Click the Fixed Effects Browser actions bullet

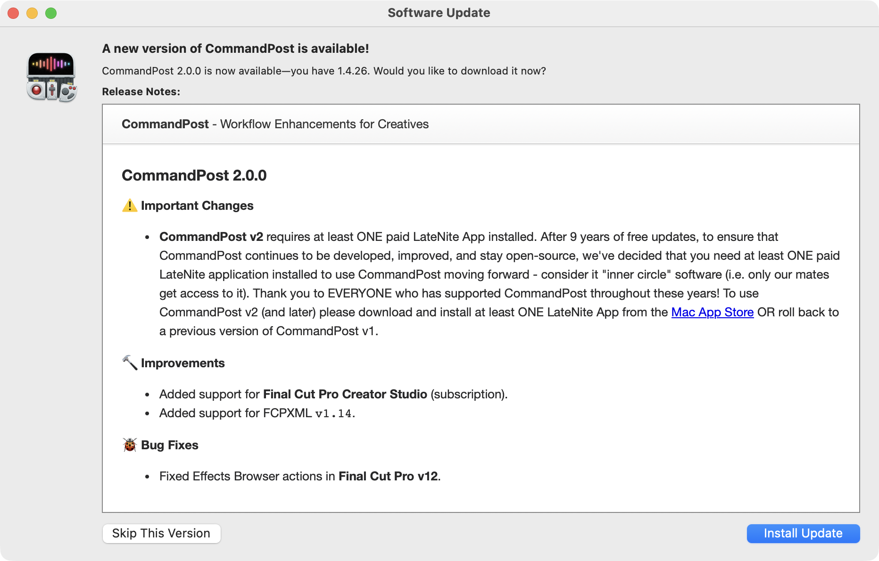[299, 476]
